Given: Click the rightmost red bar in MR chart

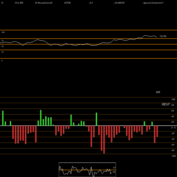Looking at the screenshot, I should pyautogui.click(x=157, y=131).
